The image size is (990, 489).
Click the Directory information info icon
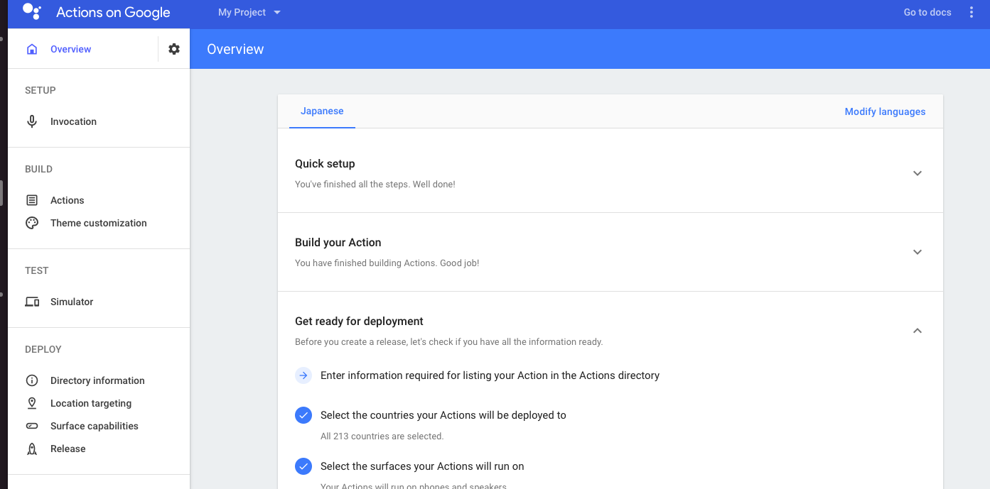pos(32,380)
